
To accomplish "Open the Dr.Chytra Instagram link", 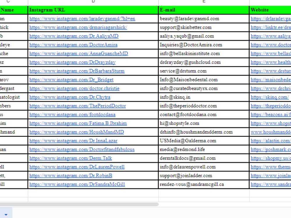I will (x=70, y=97).
